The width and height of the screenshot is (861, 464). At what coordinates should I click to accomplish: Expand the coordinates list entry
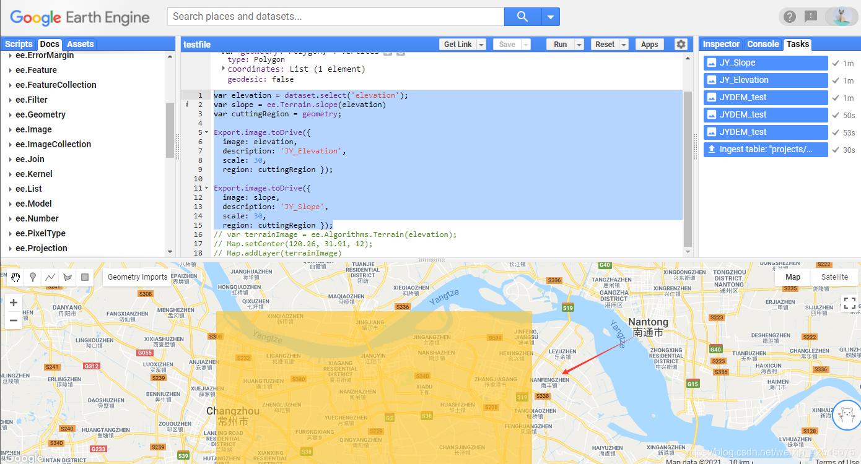tap(224, 69)
